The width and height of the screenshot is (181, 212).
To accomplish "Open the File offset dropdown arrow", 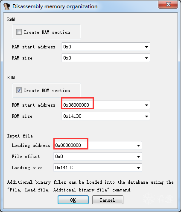I will 138,156.
